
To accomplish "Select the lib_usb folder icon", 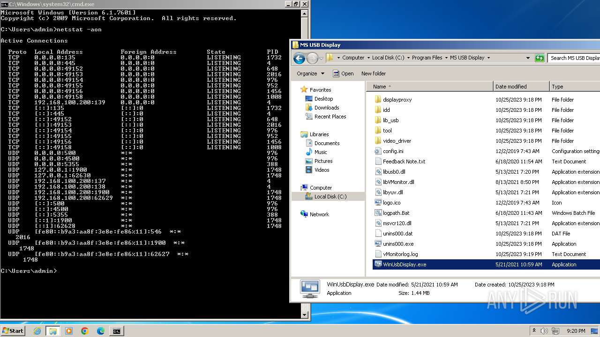I will 378,120.
